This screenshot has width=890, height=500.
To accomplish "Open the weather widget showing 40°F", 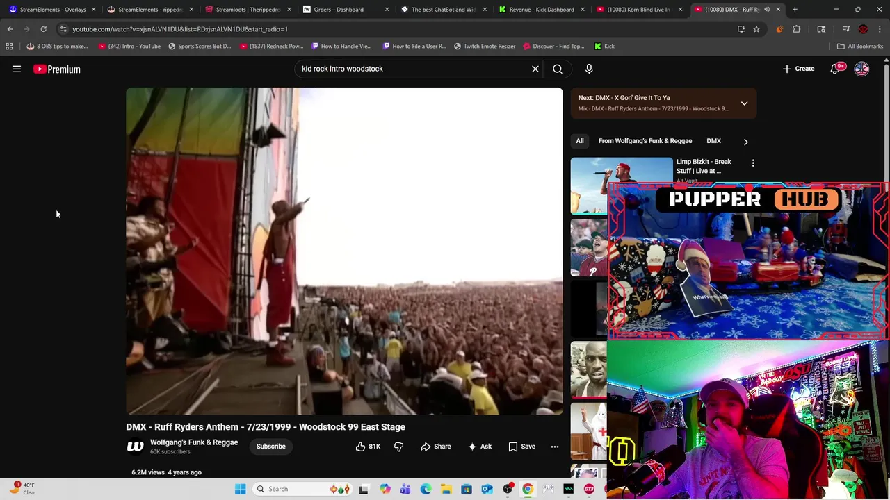I will [23, 489].
